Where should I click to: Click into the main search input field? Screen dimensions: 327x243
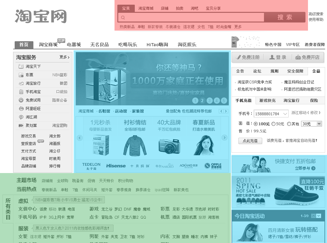click(x=191, y=17)
